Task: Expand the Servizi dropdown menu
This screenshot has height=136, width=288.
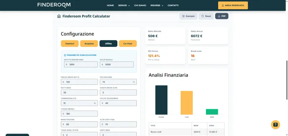Action: (x=124, y=5)
